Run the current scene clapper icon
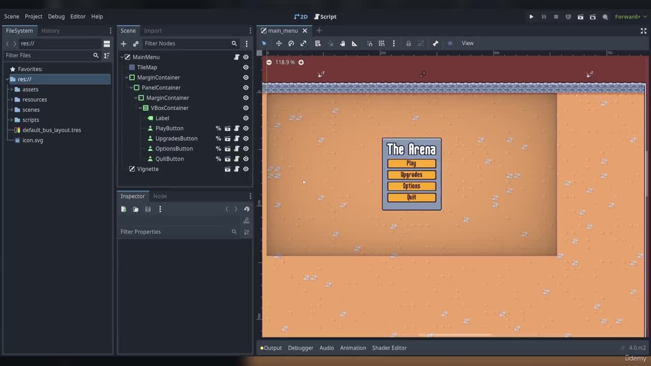 (580, 17)
